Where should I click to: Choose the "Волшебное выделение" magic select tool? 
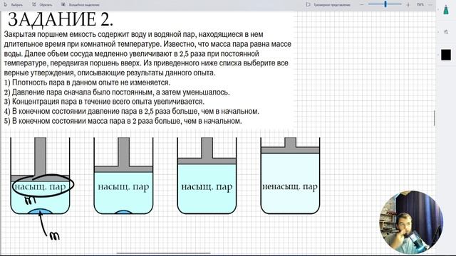pos(81,5)
